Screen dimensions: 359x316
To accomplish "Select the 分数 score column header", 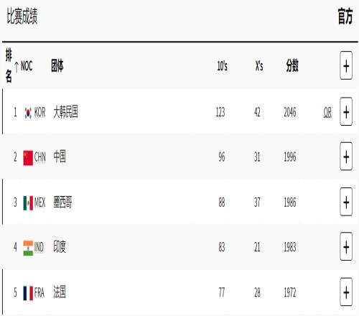I will click(292, 65).
